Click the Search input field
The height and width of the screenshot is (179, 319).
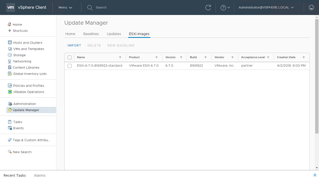101,7
